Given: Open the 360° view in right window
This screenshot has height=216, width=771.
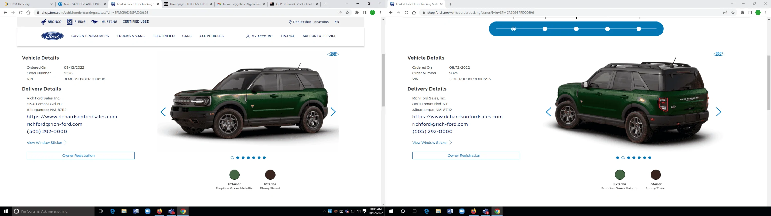Looking at the screenshot, I should tap(718, 54).
